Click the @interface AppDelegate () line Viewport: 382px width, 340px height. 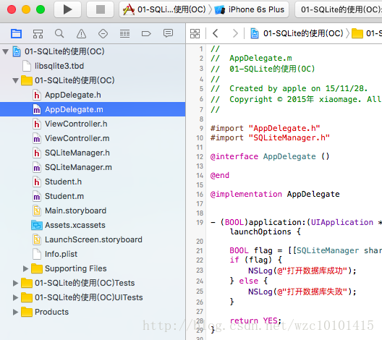[270, 156]
